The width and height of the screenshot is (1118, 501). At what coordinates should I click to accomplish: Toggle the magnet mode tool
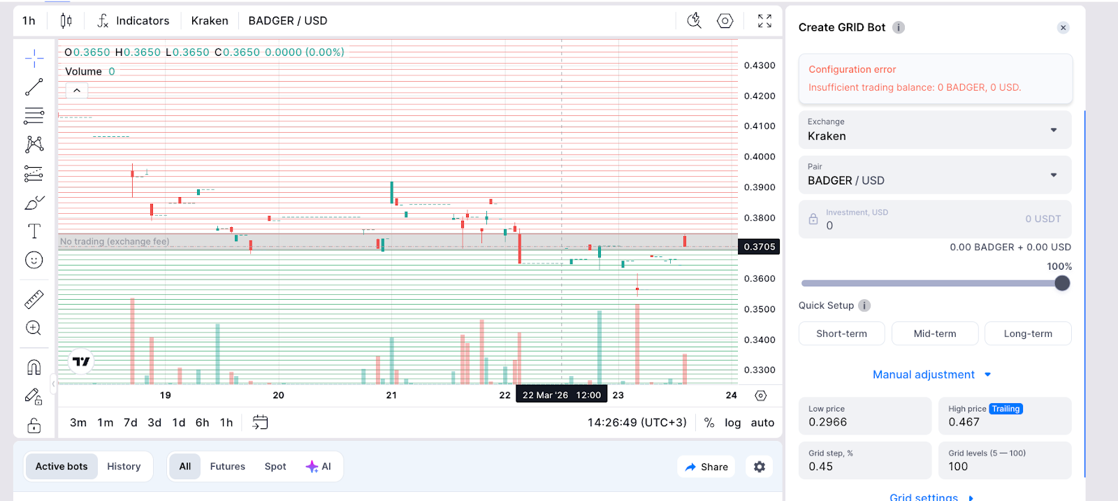tap(34, 367)
